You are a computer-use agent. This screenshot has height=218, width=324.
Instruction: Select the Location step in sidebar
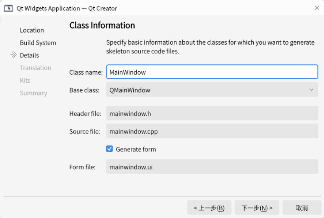(x=32, y=30)
